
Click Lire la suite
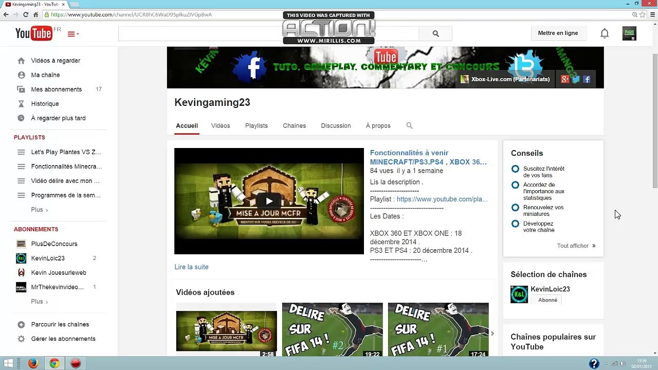[x=191, y=267]
